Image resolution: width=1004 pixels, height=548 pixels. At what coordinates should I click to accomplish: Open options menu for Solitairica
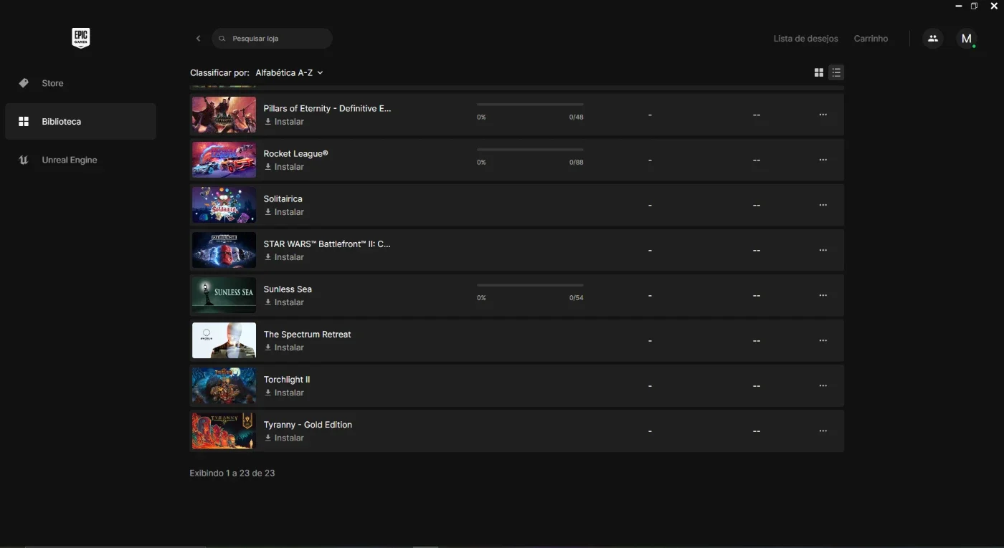pyautogui.click(x=823, y=205)
